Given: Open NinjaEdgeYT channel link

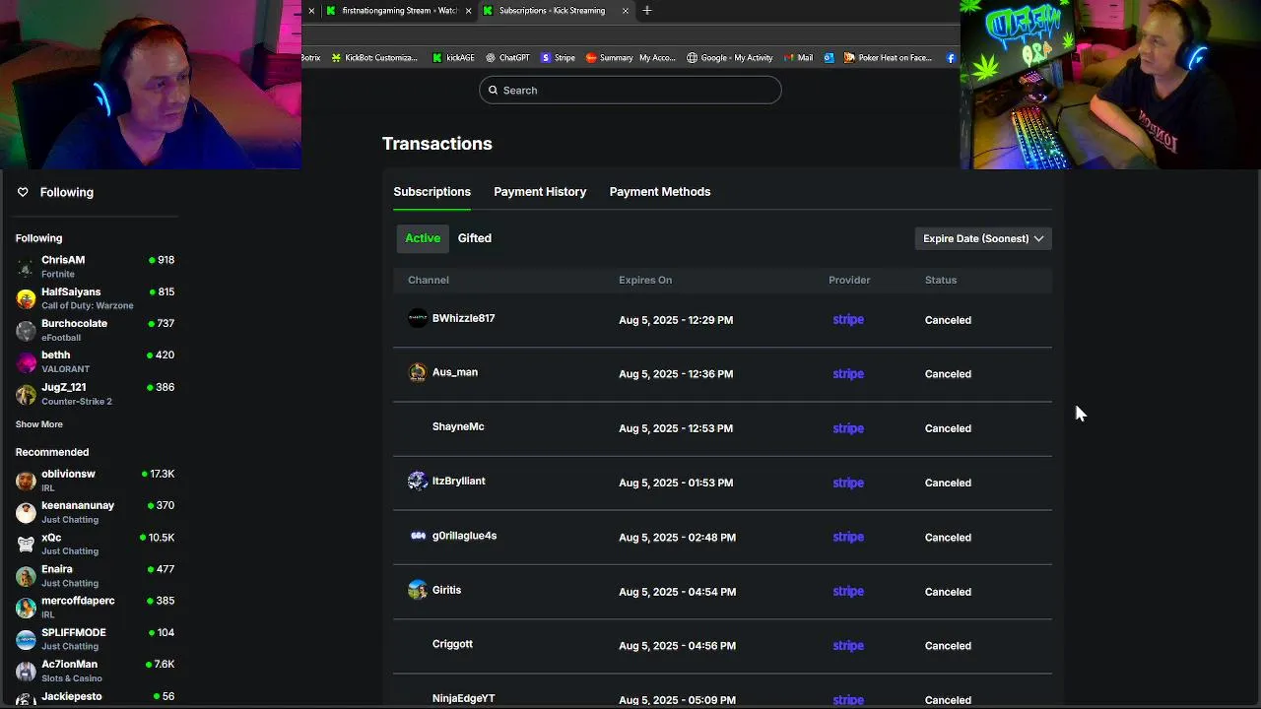Looking at the screenshot, I should tap(463, 698).
